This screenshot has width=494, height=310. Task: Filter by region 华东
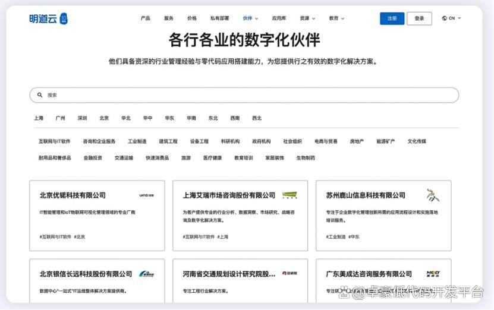[169, 118]
